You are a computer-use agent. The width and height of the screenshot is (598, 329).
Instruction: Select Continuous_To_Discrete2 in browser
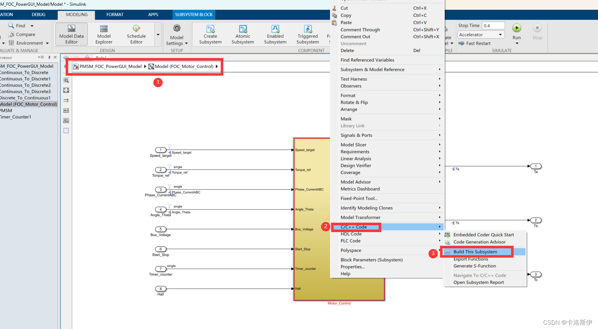25,85
